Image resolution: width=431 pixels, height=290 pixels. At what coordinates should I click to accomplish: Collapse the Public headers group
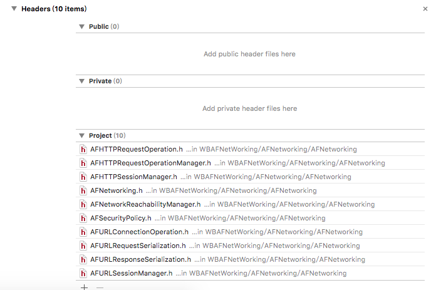(81, 27)
